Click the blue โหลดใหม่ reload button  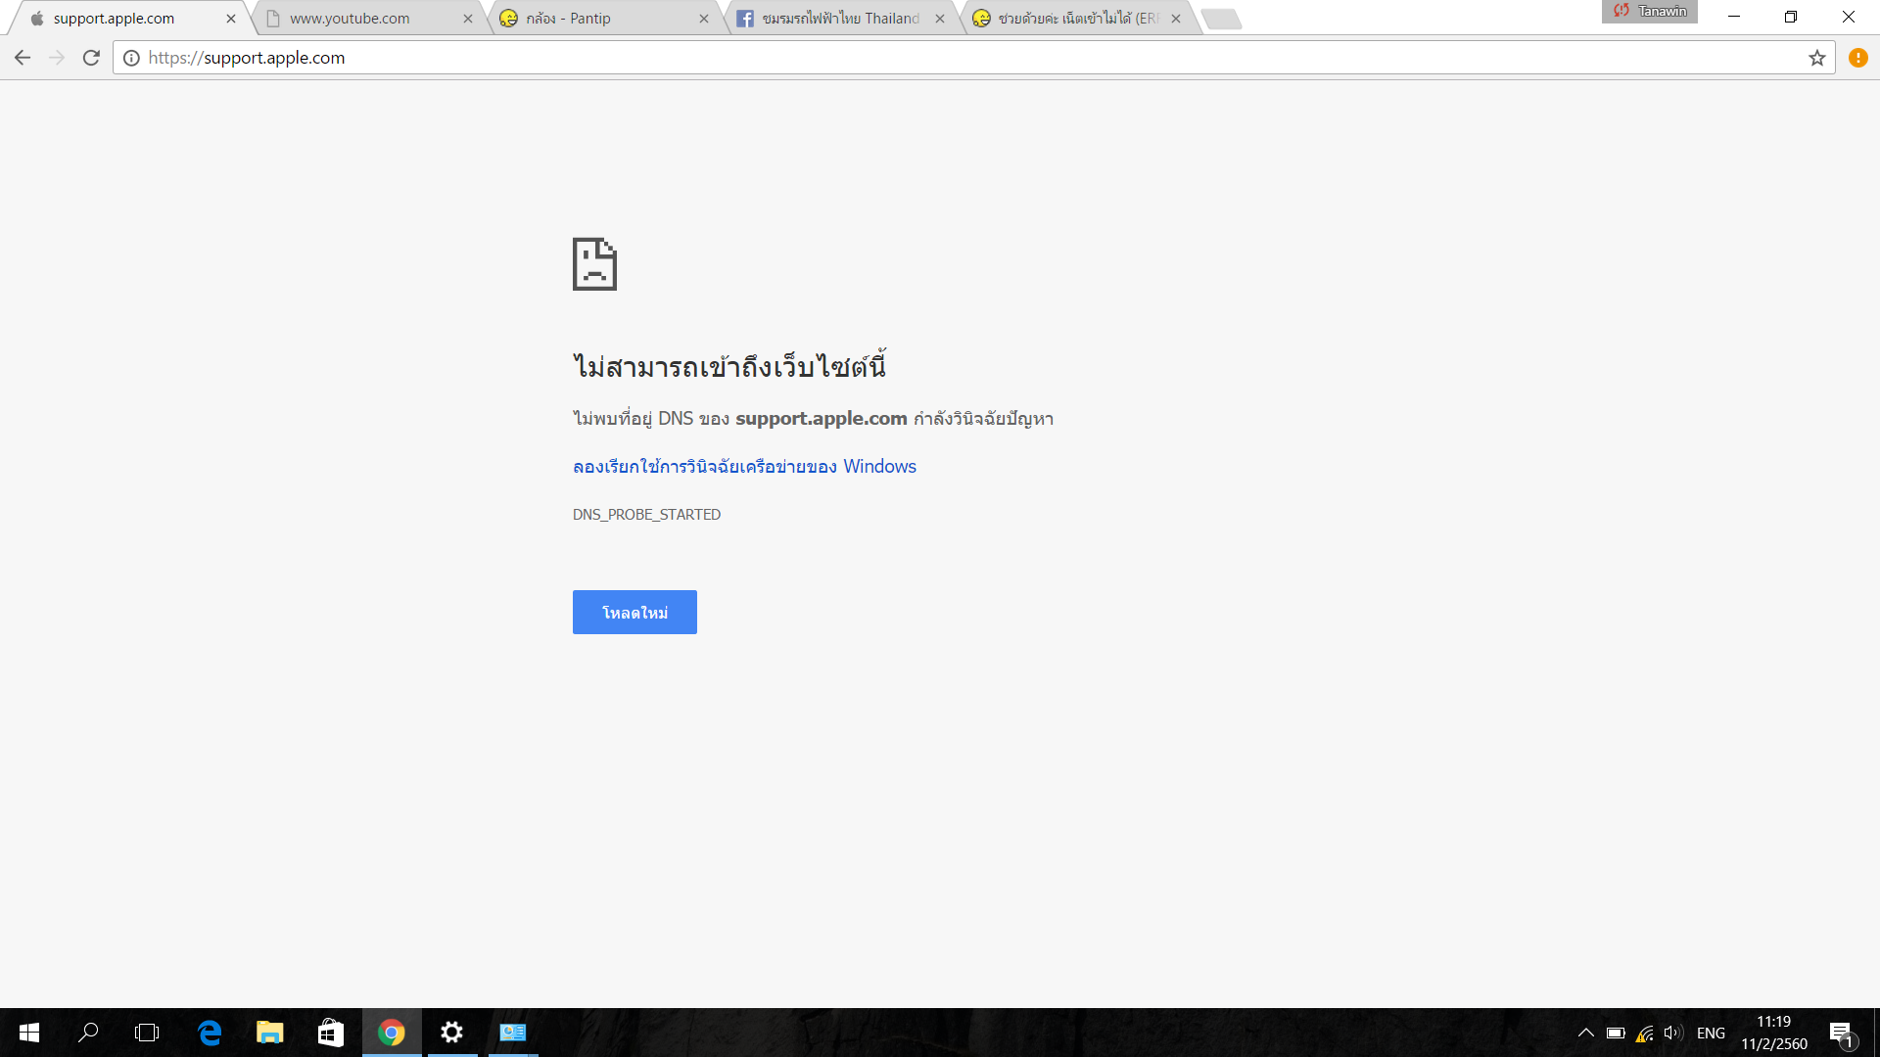pyautogui.click(x=634, y=612)
